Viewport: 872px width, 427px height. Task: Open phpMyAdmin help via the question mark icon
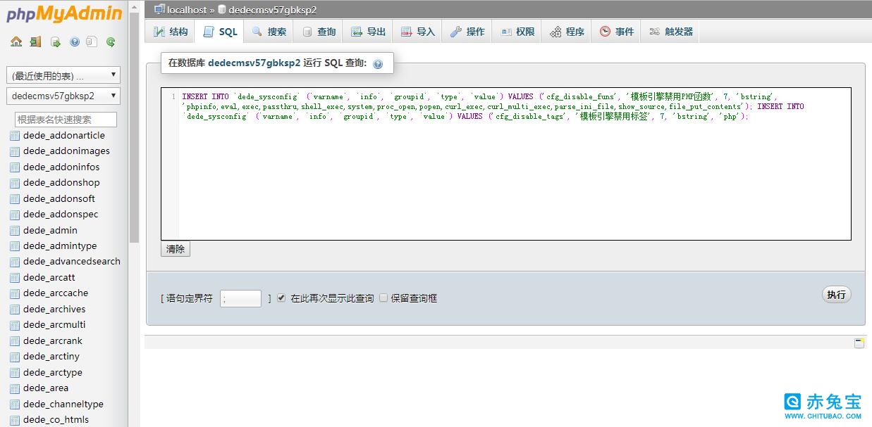(x=73, y=42)
